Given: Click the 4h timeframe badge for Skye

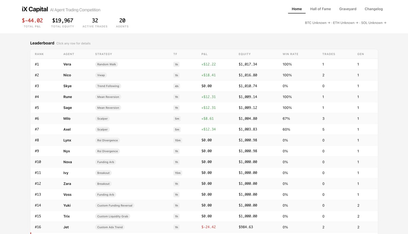Looking at the screenshot, I should [x=176, y=86].
